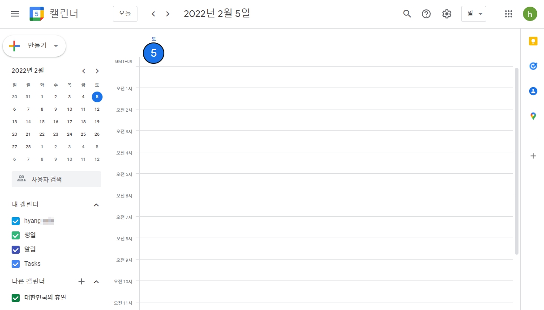
Task: Open the day view dropdown
Action: (x=473, y=14)
